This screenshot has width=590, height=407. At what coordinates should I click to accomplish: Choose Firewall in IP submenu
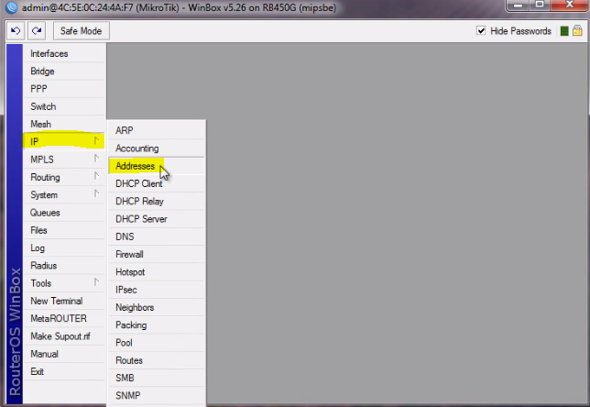point(157,254)
